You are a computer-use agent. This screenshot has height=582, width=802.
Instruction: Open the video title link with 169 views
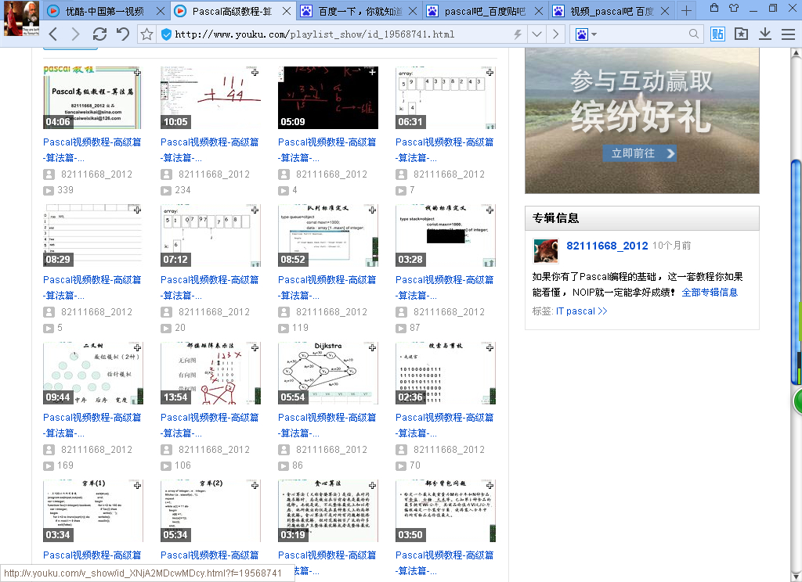click(92, 425)
